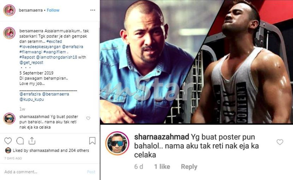Open the 204 others likes list

pyautogui.click(x=79, y=150)
